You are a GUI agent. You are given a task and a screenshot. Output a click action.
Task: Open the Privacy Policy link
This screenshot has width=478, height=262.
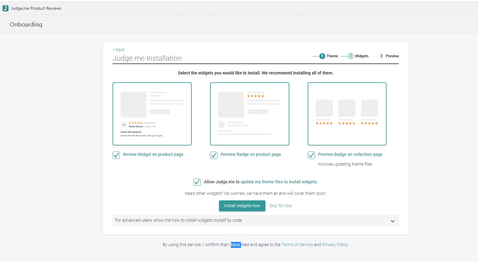[x=335, y=245]
